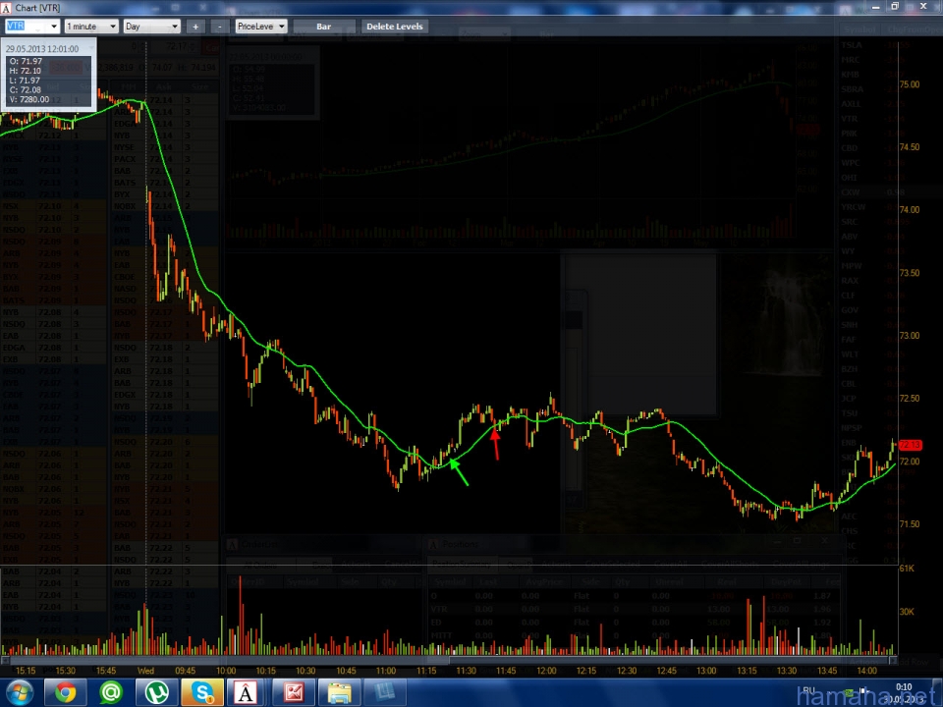Select the trading app 'A' taskbar icon
Image resolution: width=943 pixels, height=707 pixels.
[x=247, y=693]
